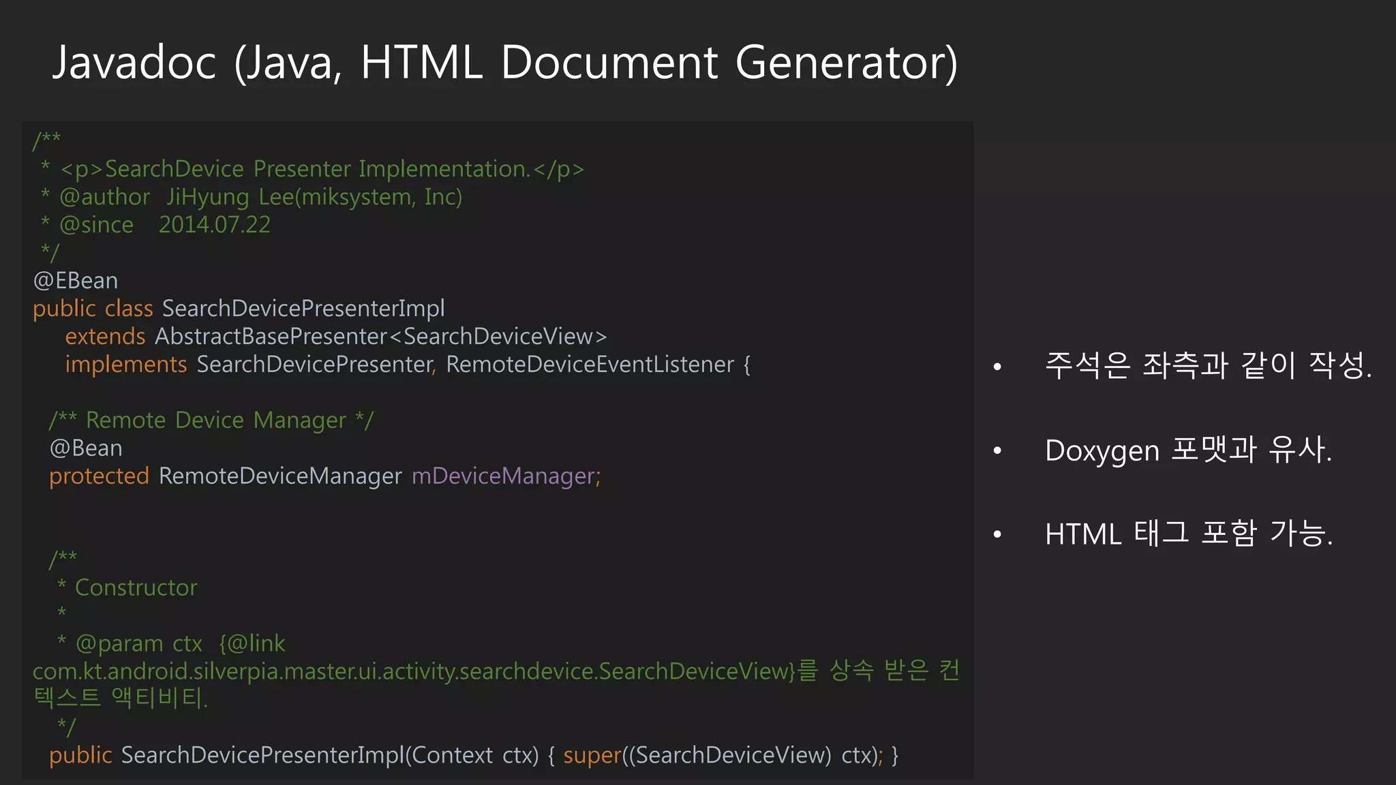The image size is (1396, 785).
Task: Click the slide title 'Javadoc (Java, HTML Document Generator)'
Action: pyautogui.click(x=505, y=63)
